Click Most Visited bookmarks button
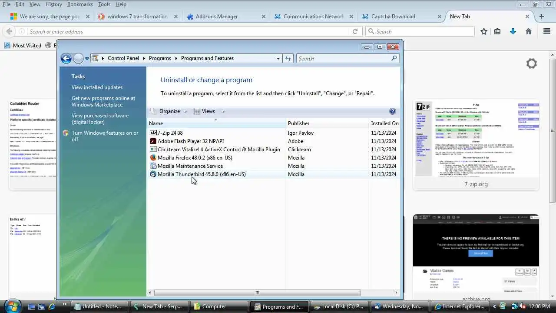This screenshot has height=313, width=556. (23, 45)
